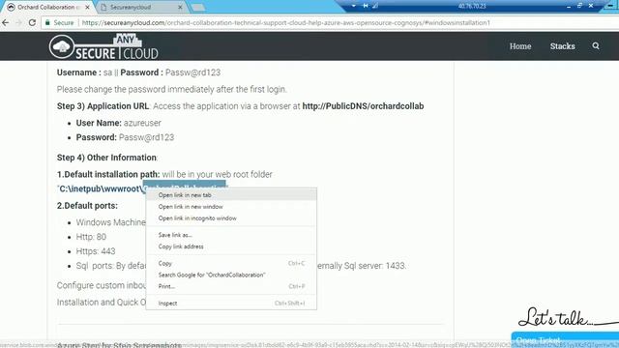This screenshot has width=619, height=348.
Task: Click the 2.Default ports: heading
Action: [87, 206]
